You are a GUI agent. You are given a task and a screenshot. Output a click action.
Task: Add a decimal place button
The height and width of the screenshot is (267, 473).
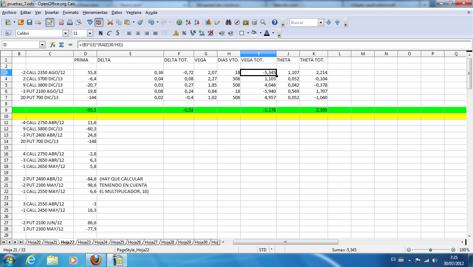click(202, 33)
